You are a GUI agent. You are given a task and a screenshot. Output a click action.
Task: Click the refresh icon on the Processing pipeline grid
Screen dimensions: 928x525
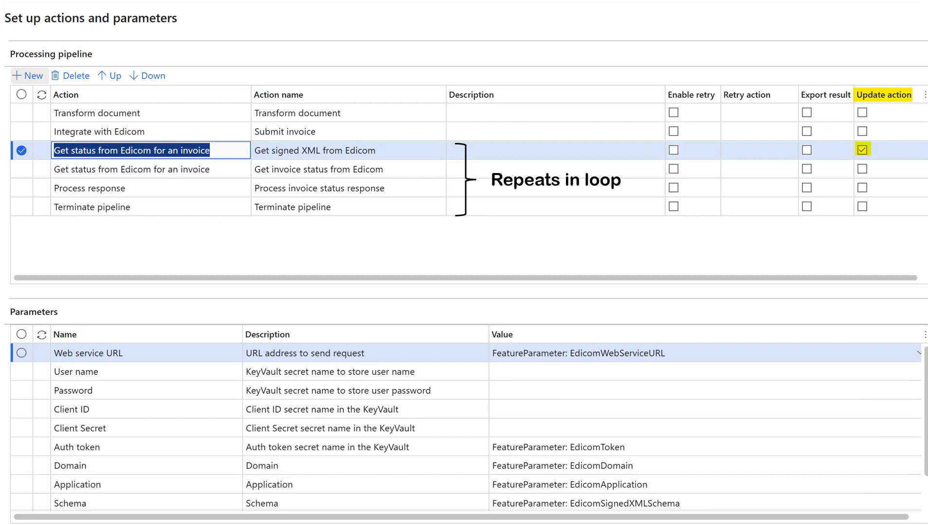click(x=41, y=94)
